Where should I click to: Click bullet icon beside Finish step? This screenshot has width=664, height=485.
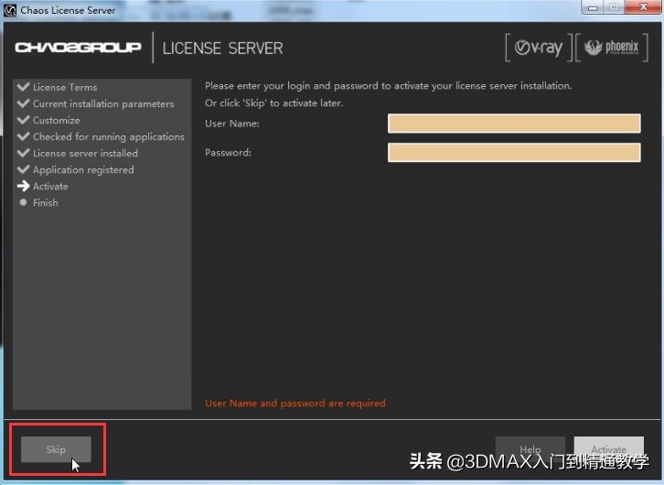tap(23, 202)
